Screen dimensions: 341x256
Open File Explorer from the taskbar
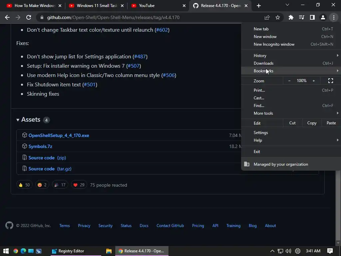109,251
